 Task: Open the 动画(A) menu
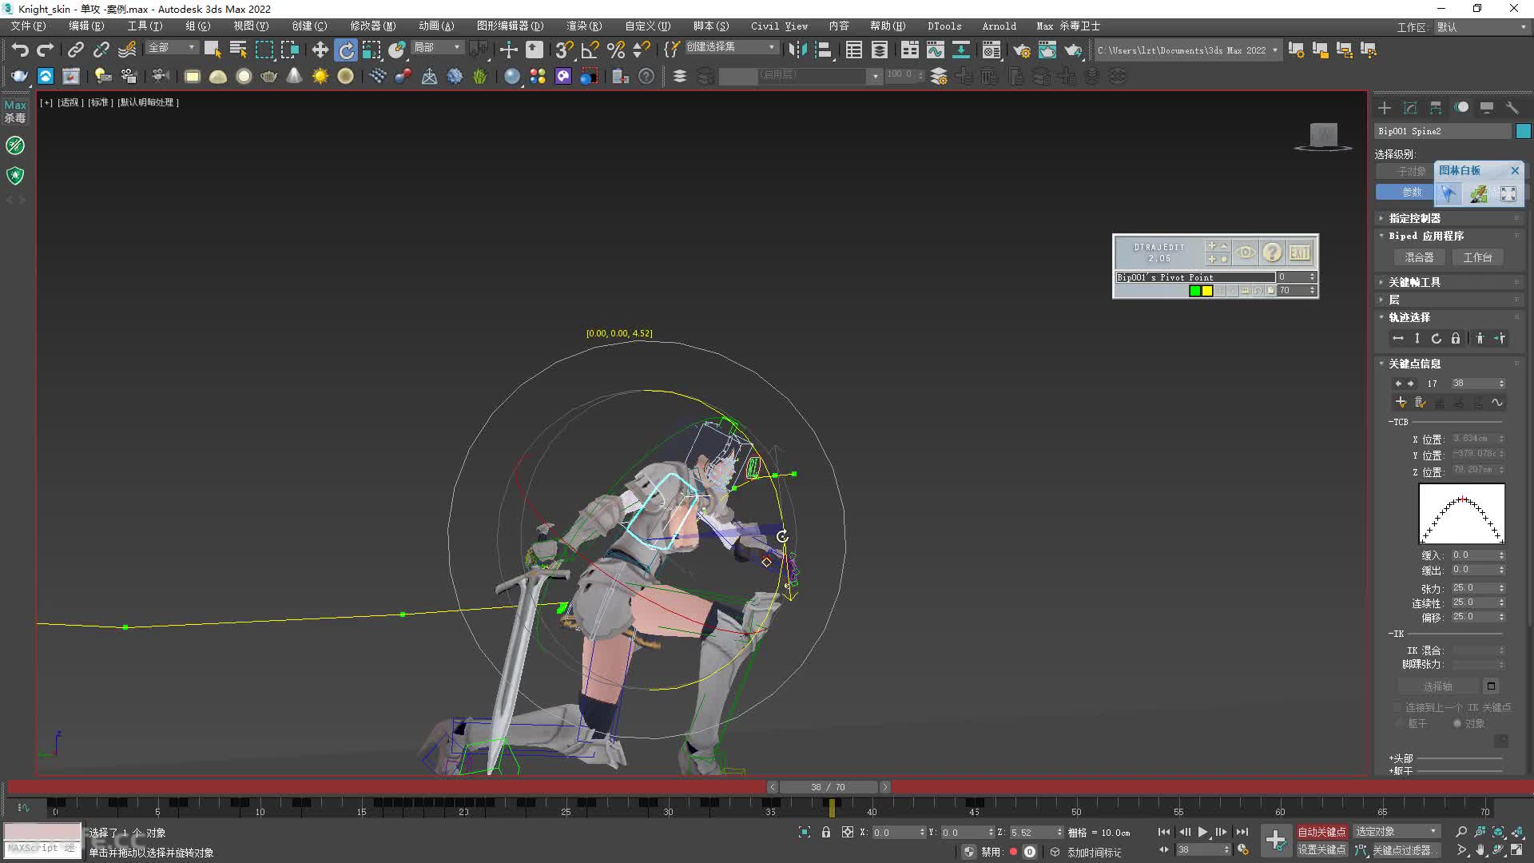point(436,26)
